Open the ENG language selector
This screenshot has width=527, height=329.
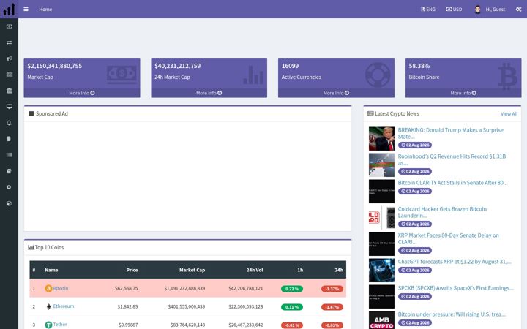(x=428, y=10)
